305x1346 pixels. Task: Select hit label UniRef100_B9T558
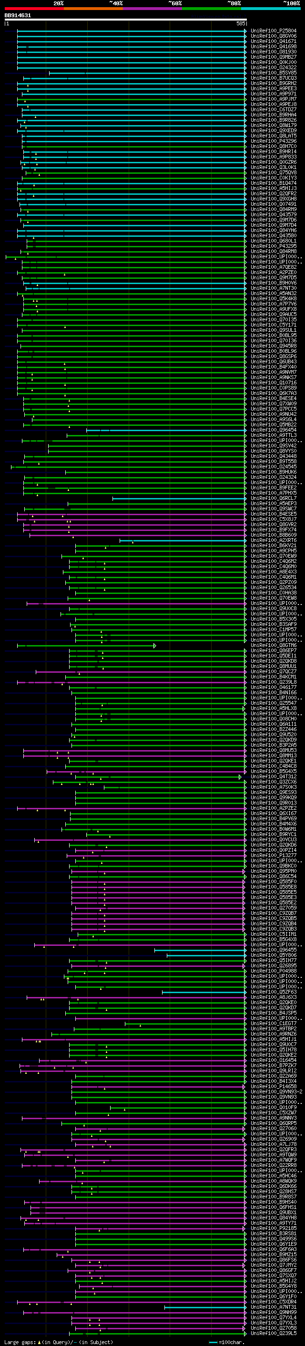click(x=274, y=461)
